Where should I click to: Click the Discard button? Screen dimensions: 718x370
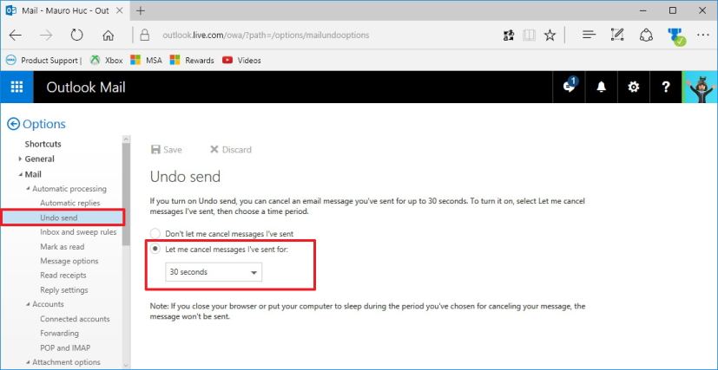230,150
